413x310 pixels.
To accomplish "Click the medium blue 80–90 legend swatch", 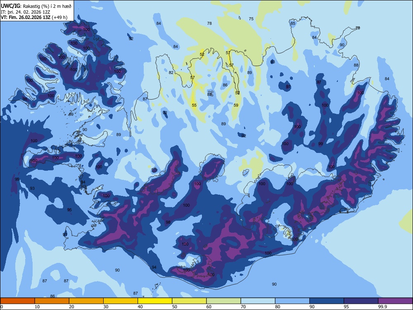I will tap(292, 301).
